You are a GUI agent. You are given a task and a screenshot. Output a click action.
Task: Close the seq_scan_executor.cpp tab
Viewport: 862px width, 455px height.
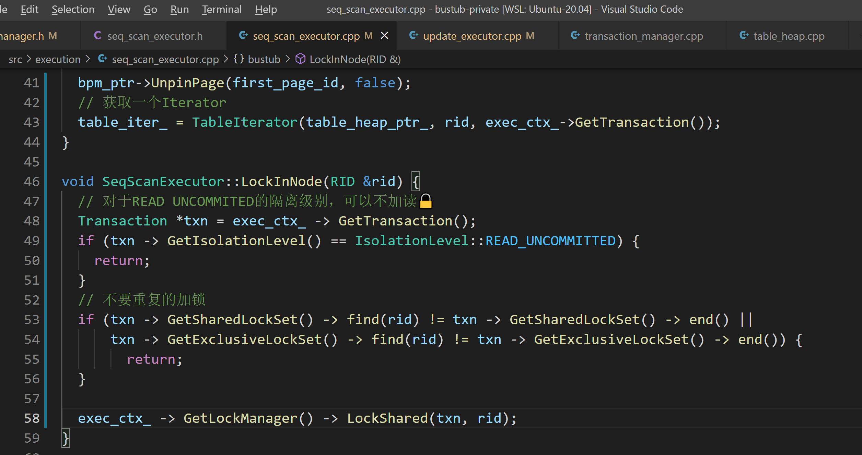(385, 36)
